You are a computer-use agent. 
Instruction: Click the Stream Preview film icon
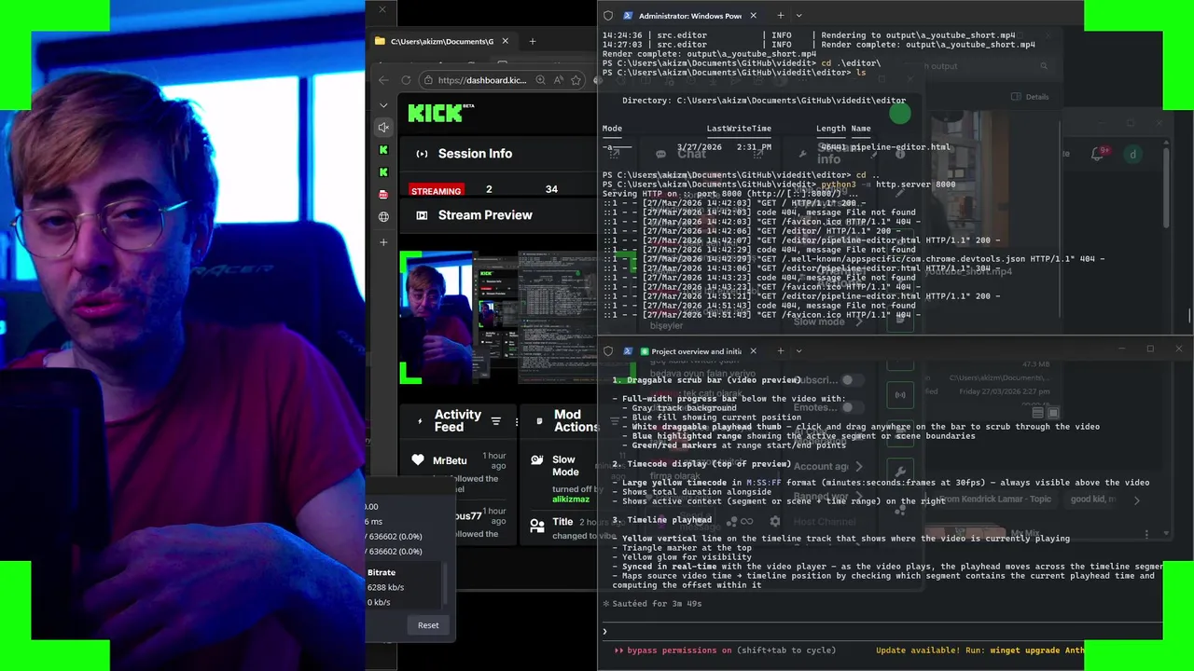pyautogui.click(x=422, y=215)
